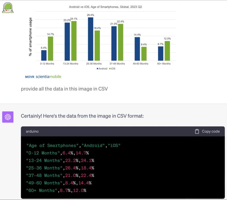This screenshot has width=227, height=200.
Task: Click the 12.0% iOS bar
Action: [167, 51]
